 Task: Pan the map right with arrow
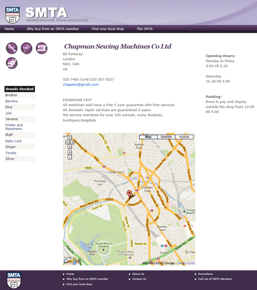[x=72, y=142]
